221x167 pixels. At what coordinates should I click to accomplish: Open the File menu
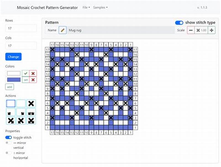point(86,8)
